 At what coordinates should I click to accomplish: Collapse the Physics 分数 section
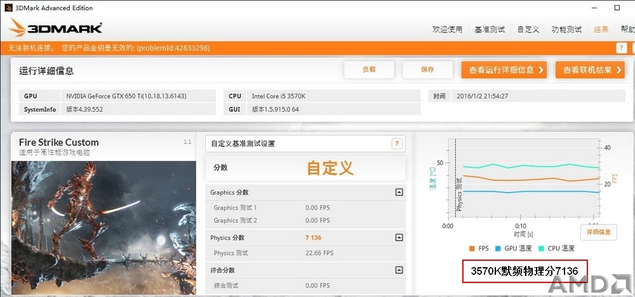pyautogui.click(x=399, y=237)
